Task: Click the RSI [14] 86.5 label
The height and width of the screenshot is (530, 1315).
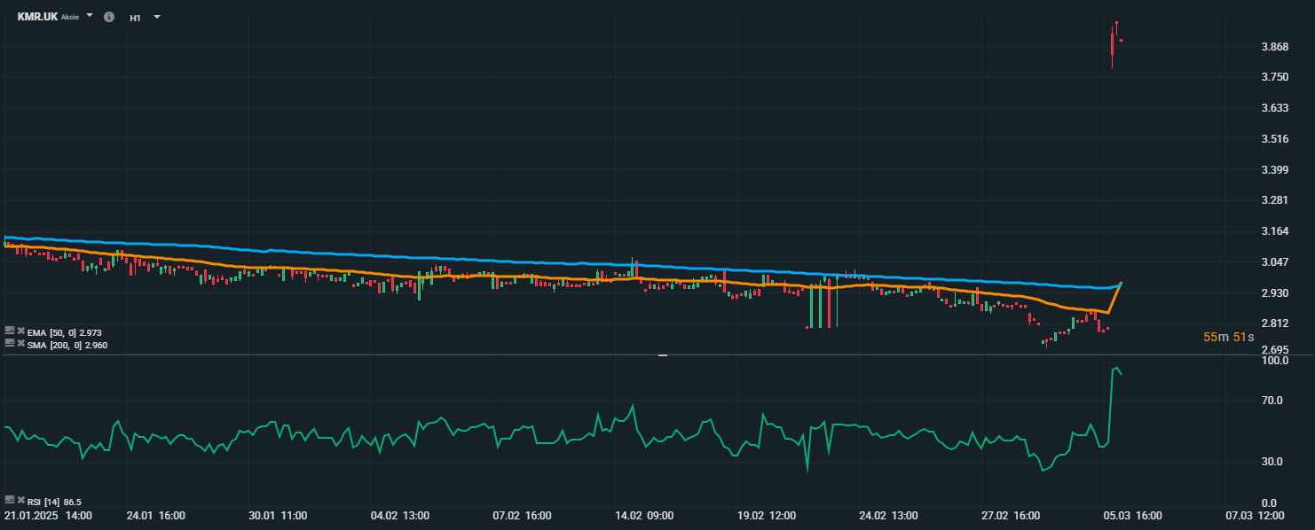Action: tap(54, 502)
